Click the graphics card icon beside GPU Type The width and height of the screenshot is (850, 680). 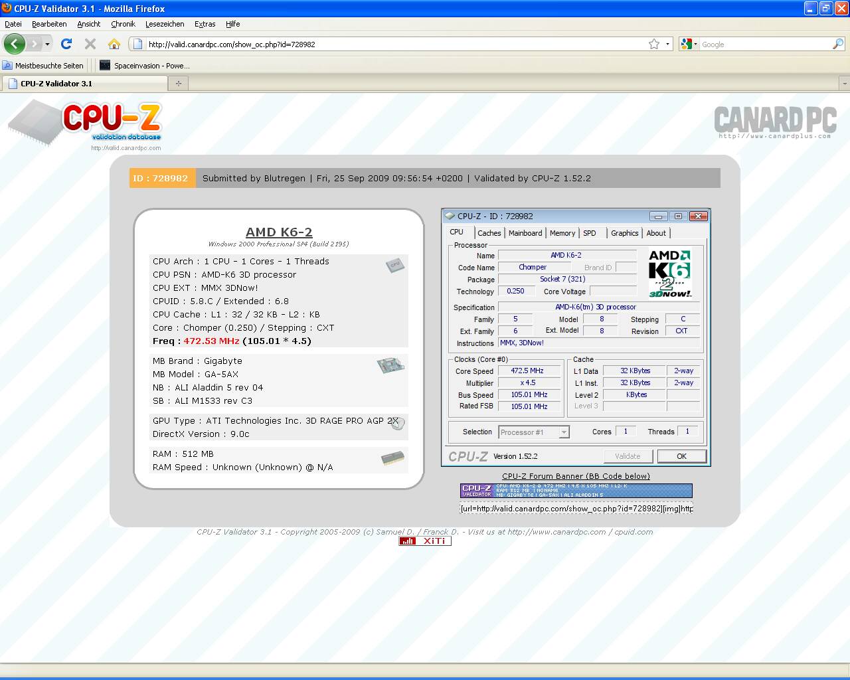(x=397, y=422)
